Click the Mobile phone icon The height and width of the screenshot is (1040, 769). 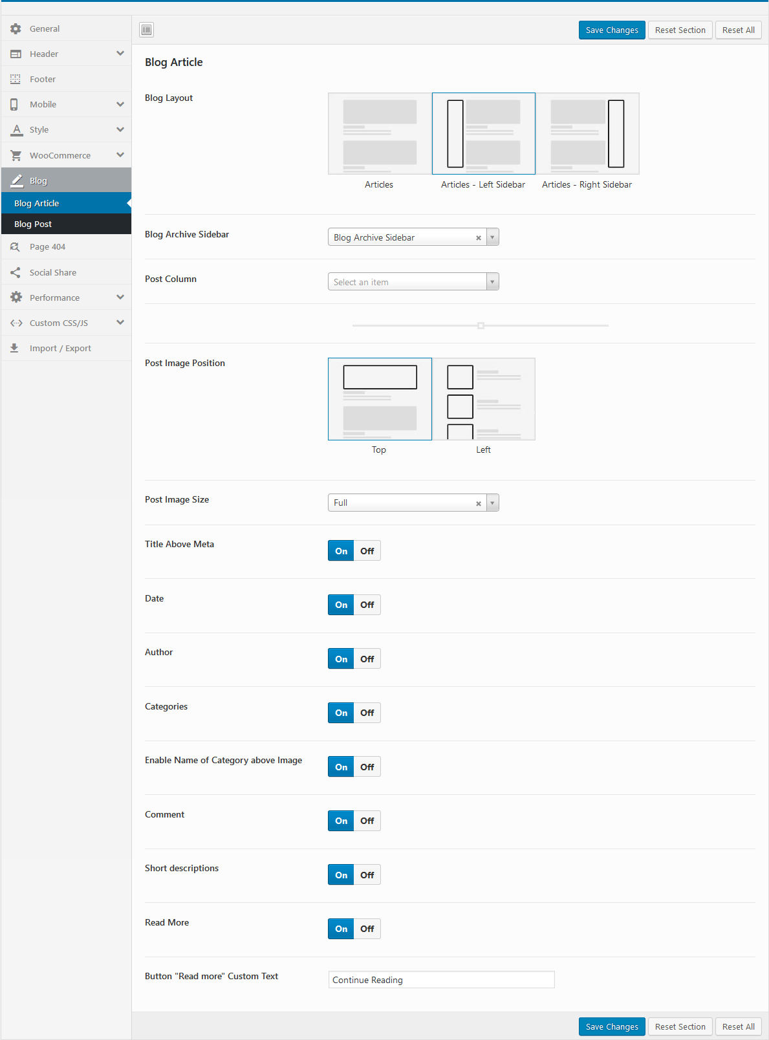click(x=14, y=104)
